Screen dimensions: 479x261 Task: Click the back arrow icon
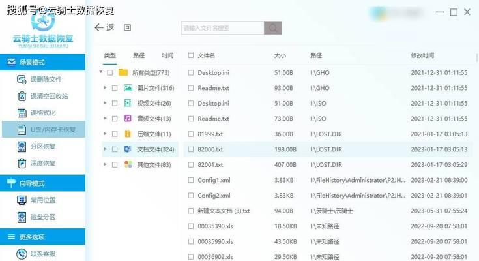98,28
